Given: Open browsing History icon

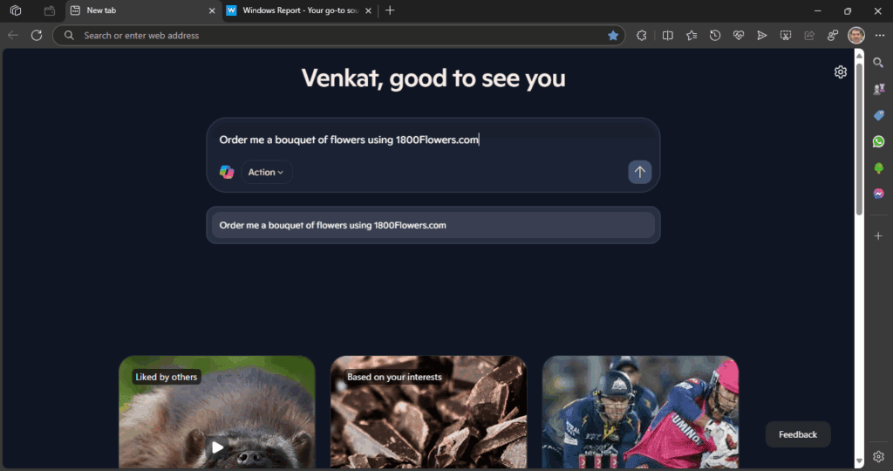Looking at the screenshot, I should [x=715, y=35].
